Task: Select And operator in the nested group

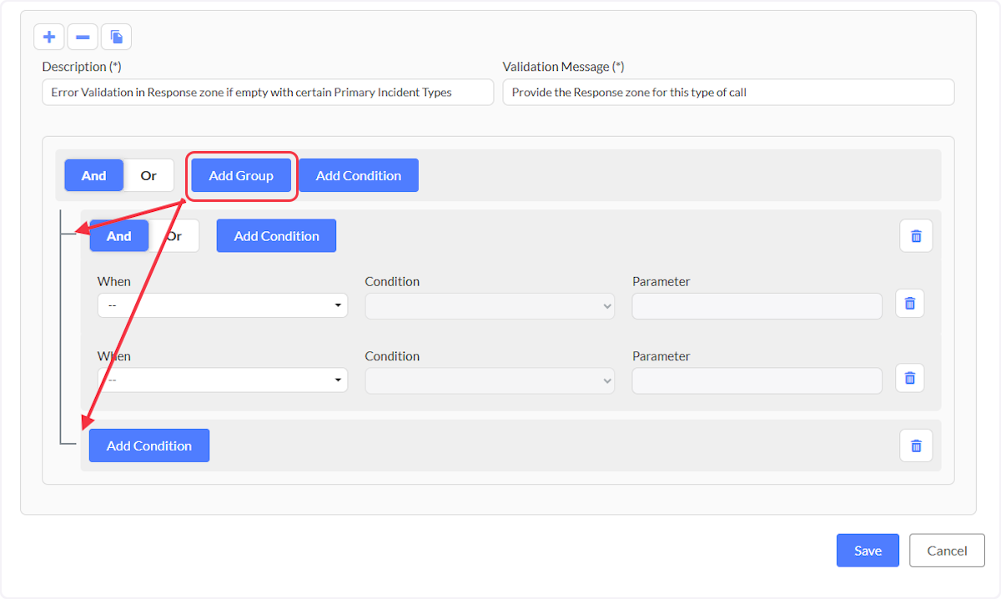Action: tap(118, 236)
